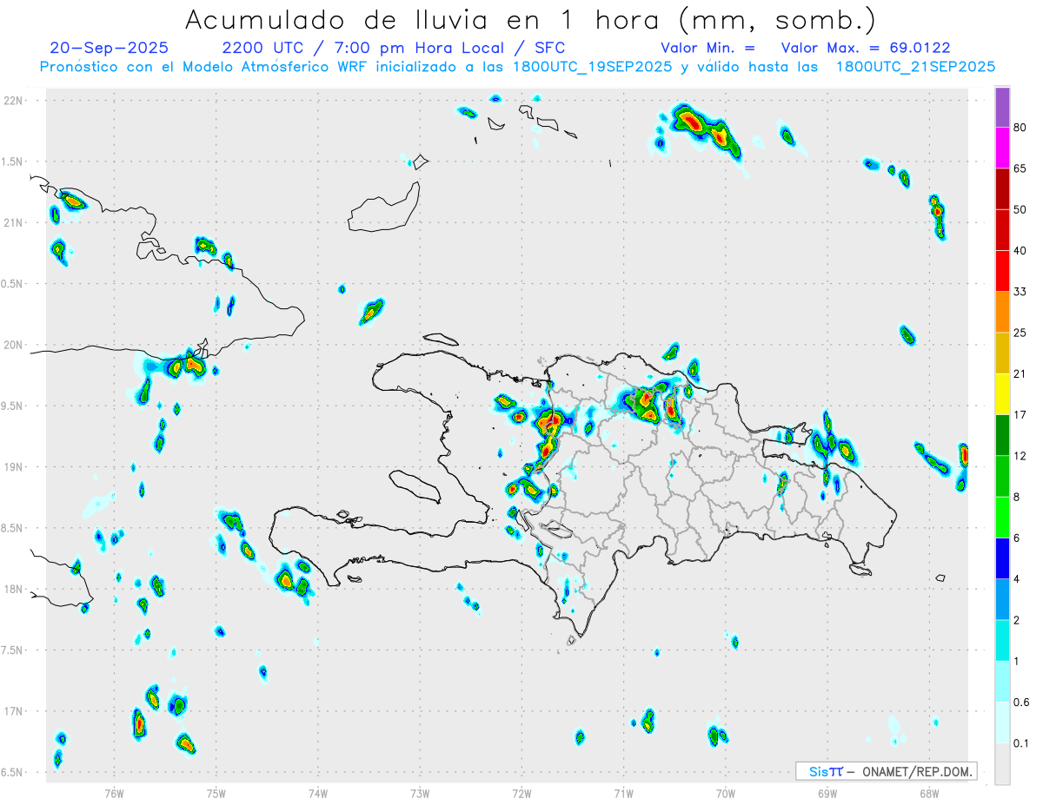Click the legend value '65'
Screen dimensions: 1043x805
point(1020,168)
